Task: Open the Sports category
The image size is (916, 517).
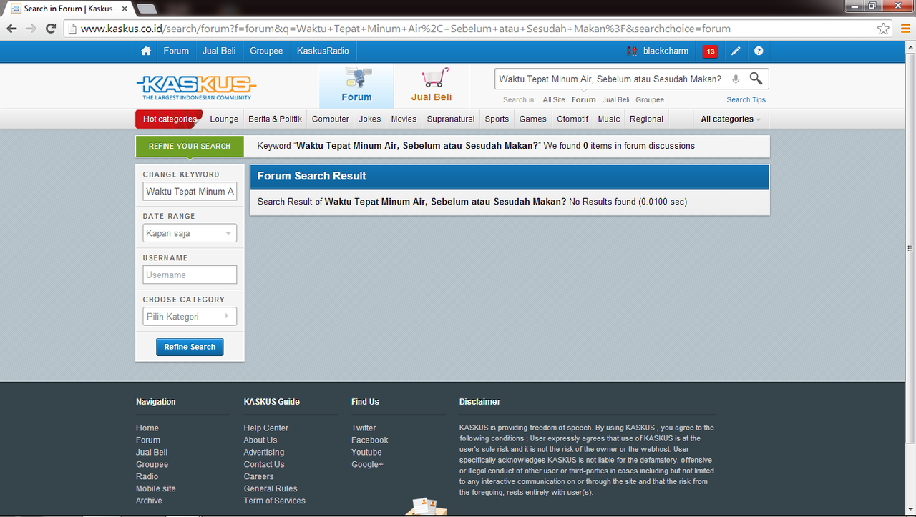Action: [x=497, y=119]
